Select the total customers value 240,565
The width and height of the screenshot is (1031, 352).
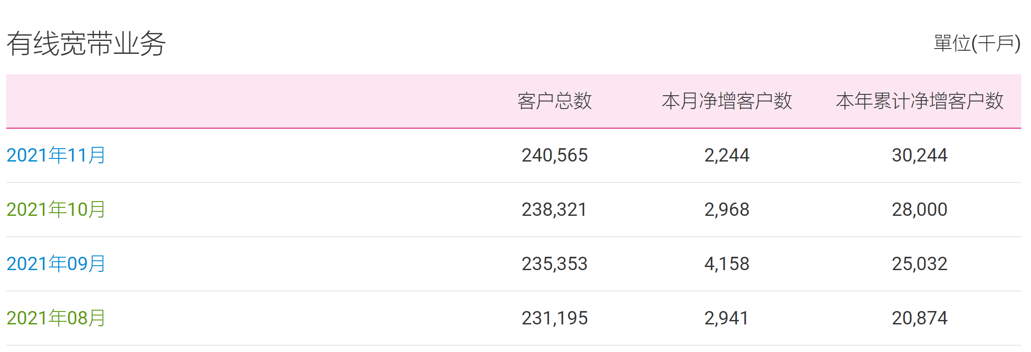coord(555,155)
